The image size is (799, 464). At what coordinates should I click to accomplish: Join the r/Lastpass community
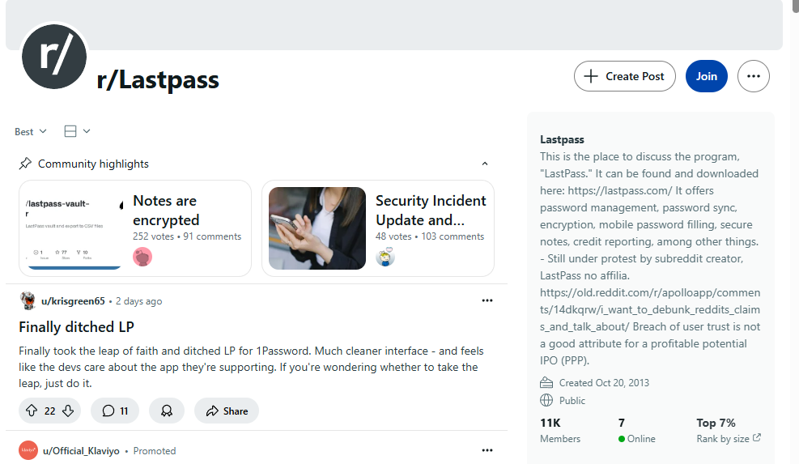(x=707, y=76)
